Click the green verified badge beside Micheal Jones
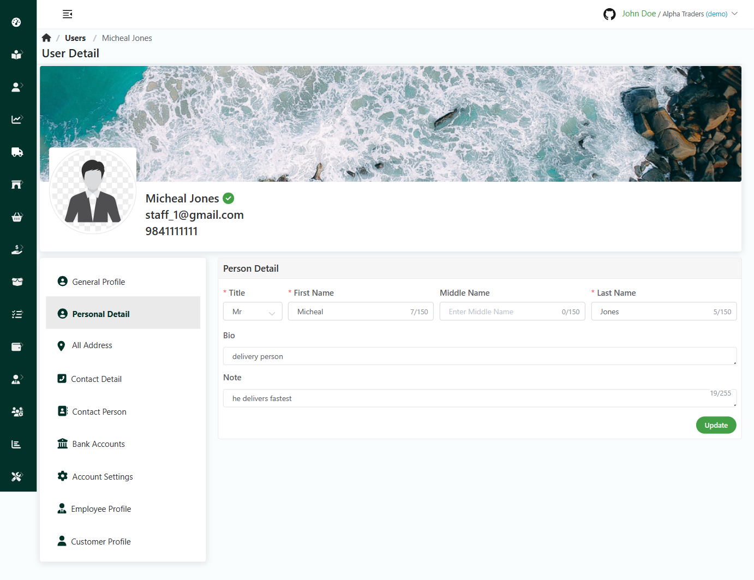 [229, 199]
